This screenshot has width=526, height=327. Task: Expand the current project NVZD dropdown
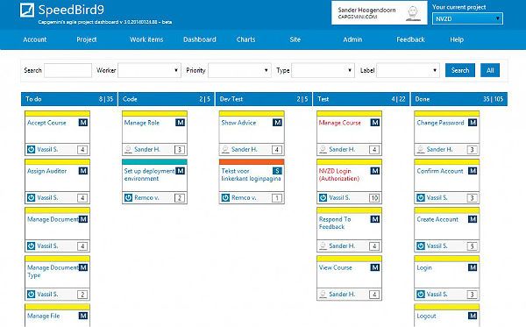(x=467, y=18)
